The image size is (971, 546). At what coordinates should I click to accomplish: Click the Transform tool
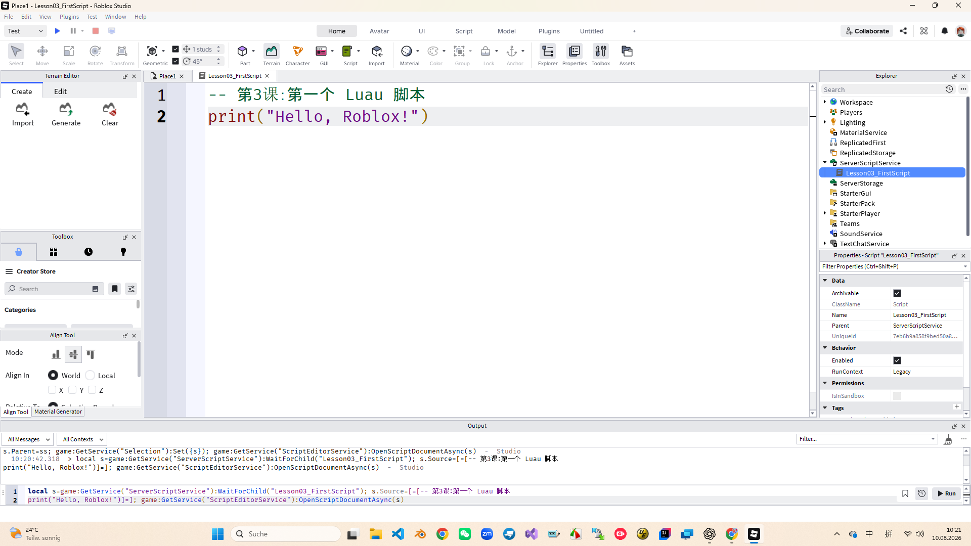pos(122,55)
